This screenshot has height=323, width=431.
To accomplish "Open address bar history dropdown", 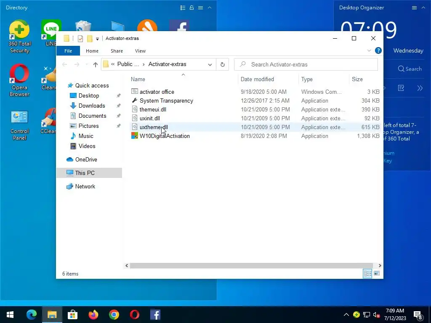I will coord(210,64).
